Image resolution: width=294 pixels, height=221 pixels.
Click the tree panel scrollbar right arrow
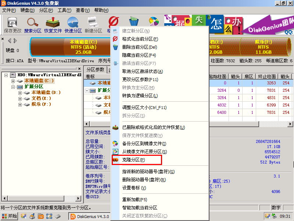pyautogui.click(x=79, y=198)
